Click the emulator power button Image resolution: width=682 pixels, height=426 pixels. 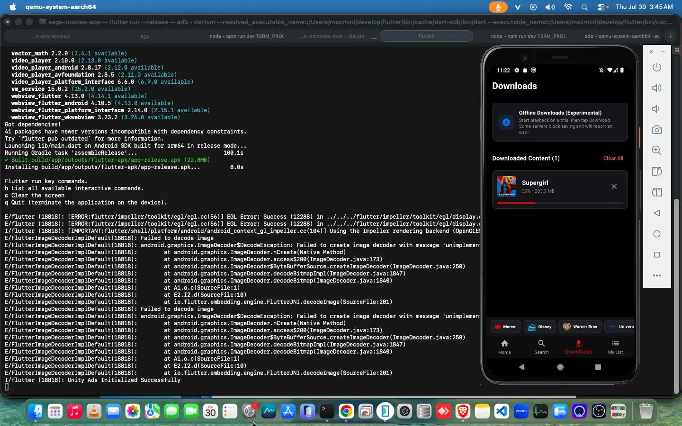(x=656, y=67)
